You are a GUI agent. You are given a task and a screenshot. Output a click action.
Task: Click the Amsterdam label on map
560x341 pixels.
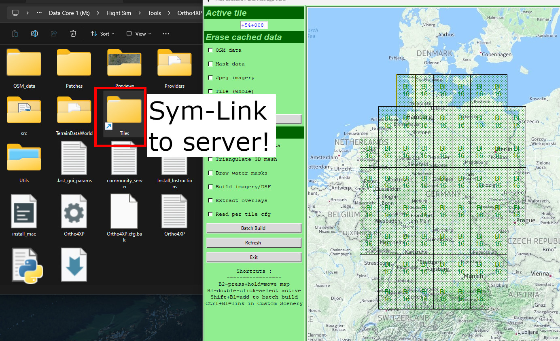point(325,157)
